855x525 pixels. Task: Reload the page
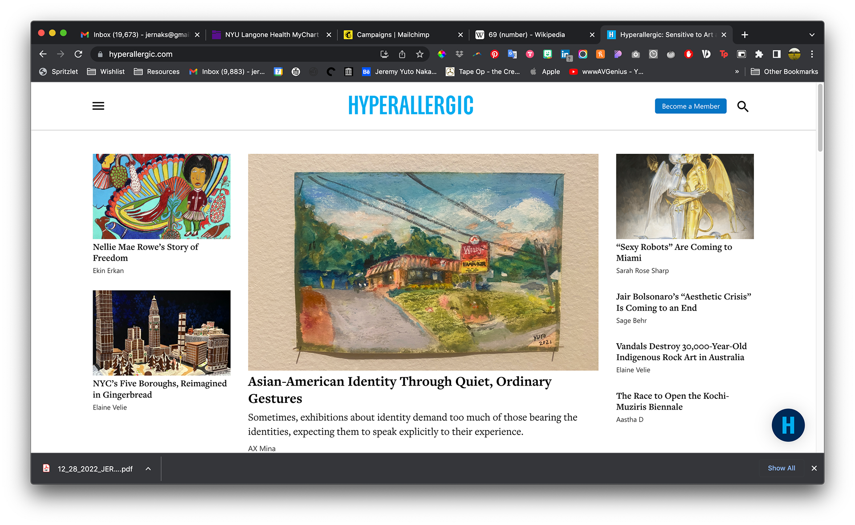tap(78, 54)
